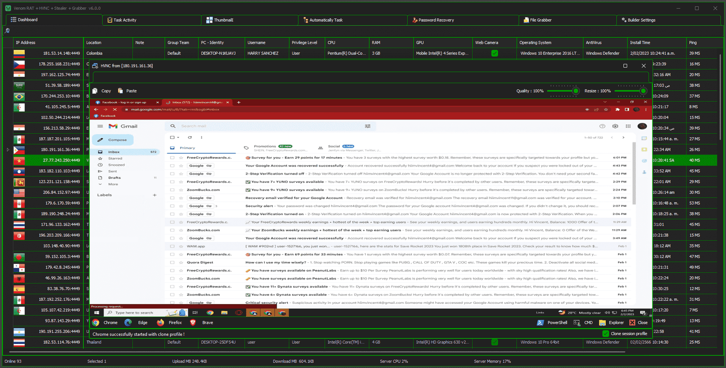Click the magnifier search icon below Dashboard tab
This screenshot has height=368, width=726.
(x=7, y=31)
